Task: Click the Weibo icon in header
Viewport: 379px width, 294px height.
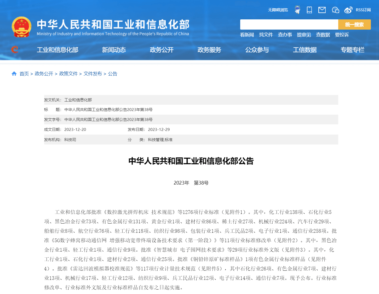Action: 348,10
